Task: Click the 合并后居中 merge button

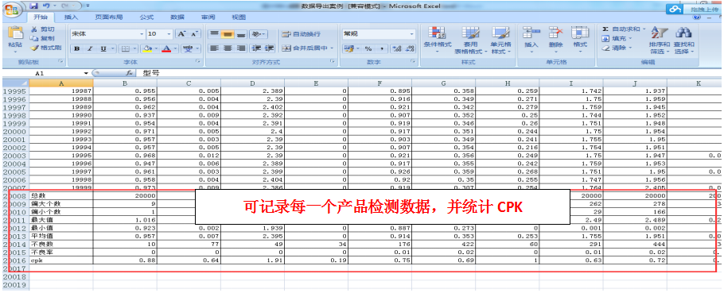Action: (x=308, y=48)
